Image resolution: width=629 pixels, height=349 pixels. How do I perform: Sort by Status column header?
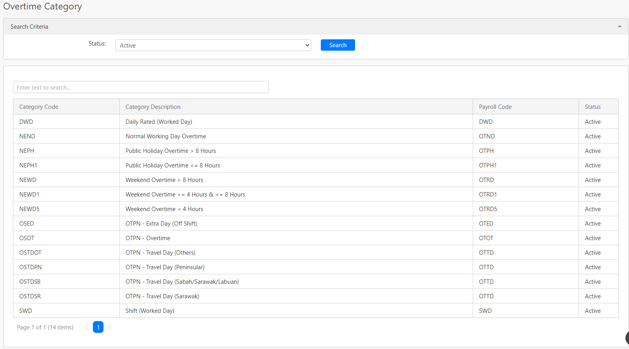click(592, 107)
